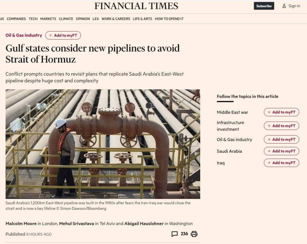Open the Oil & Gas industry topic link
This screenshot has width=307, height=244.
click(x=24, y=35)
